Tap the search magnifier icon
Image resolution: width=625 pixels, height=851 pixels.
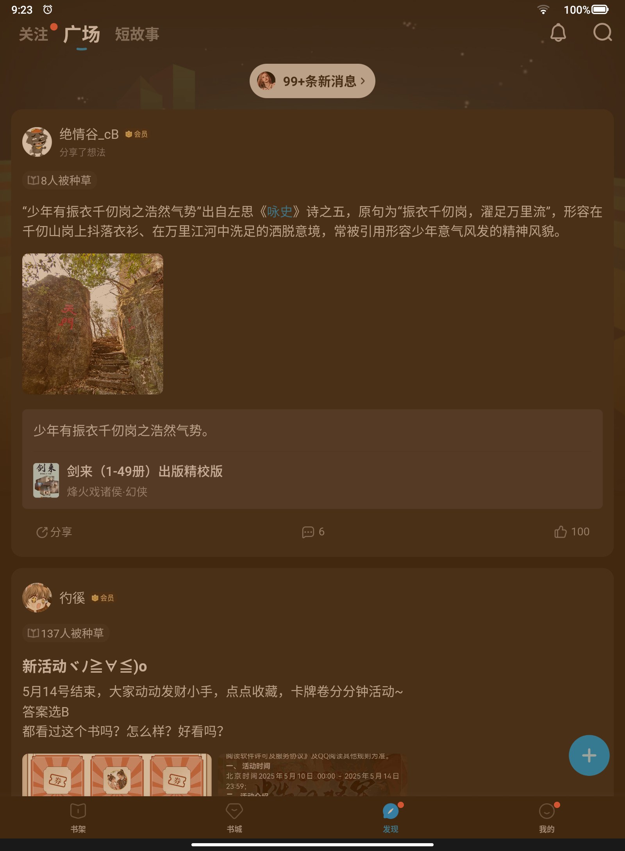pyautogui.click(x=602, y=32)
